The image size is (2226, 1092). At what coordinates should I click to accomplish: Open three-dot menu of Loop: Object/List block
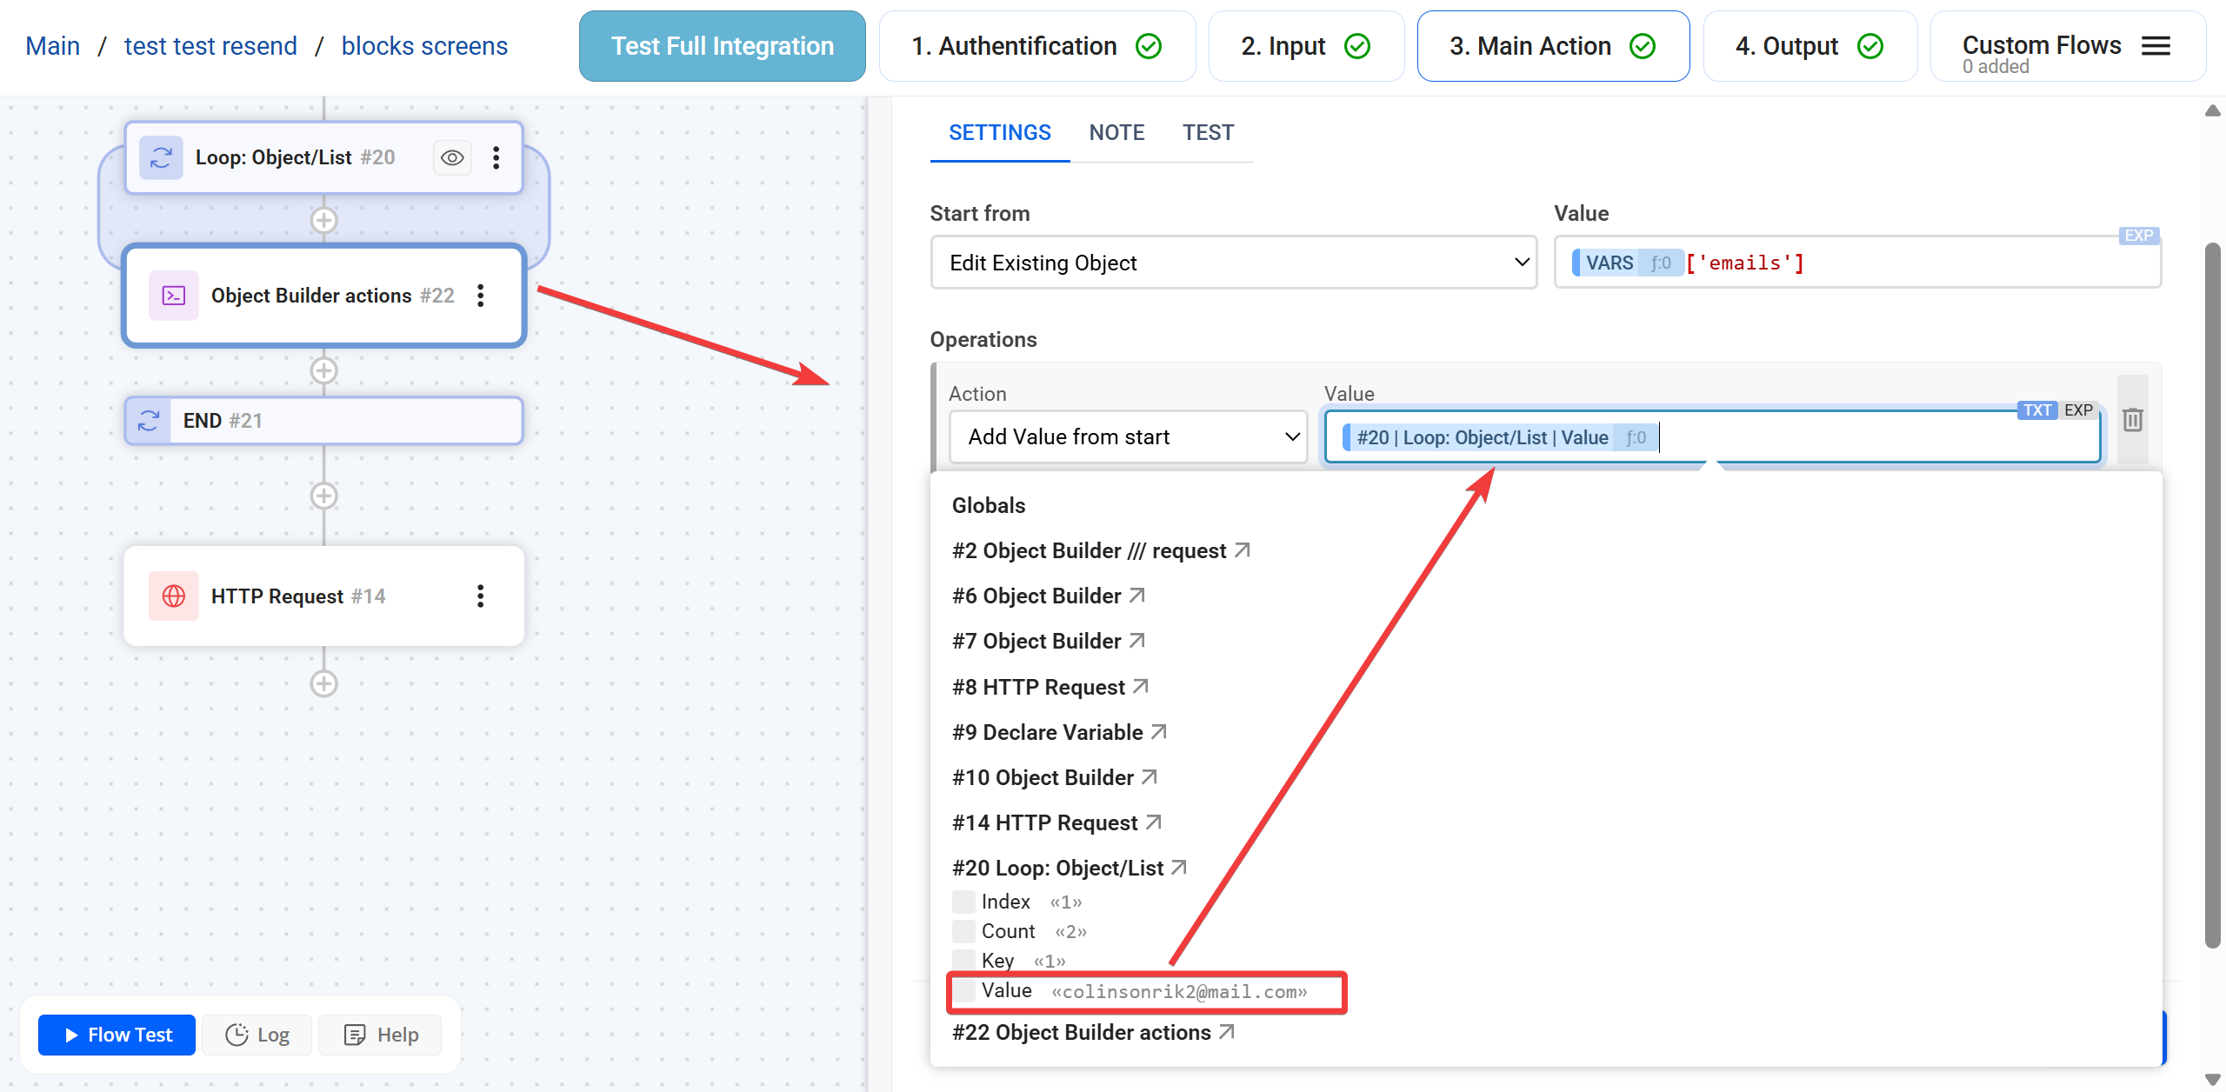pos(496,157)
